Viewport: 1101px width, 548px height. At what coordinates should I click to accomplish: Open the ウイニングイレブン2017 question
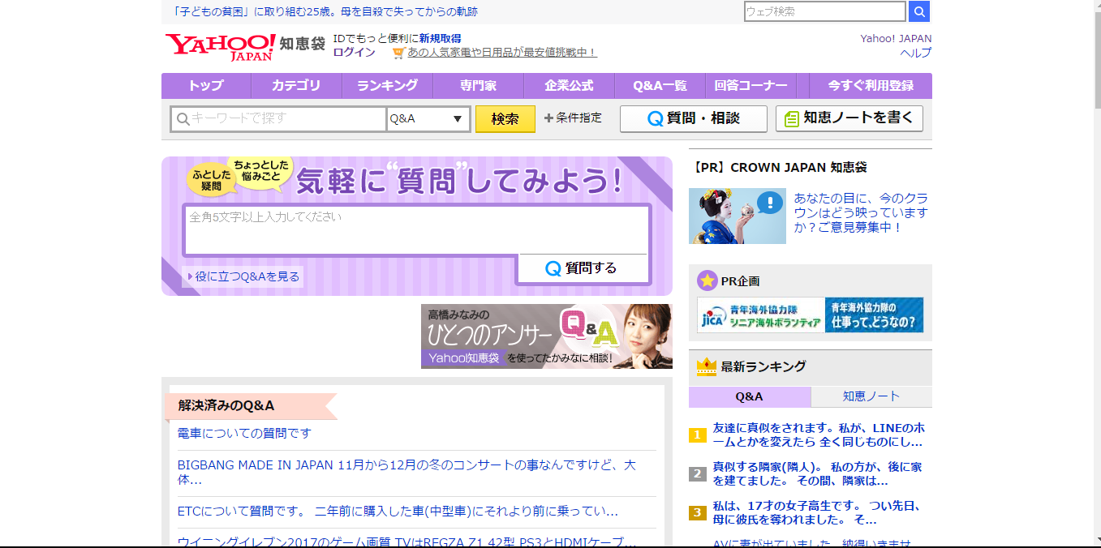(x=406, y=542)
